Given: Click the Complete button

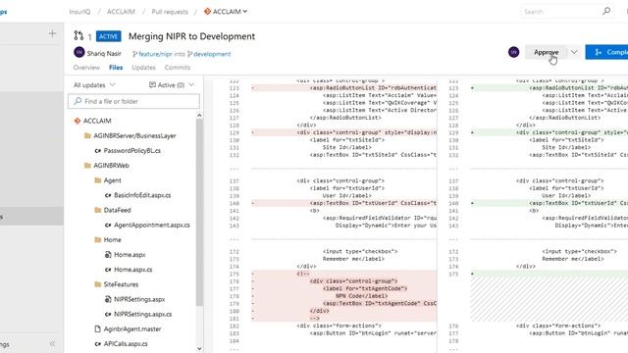Looking at the screenshot, I should tap(606, 52).
